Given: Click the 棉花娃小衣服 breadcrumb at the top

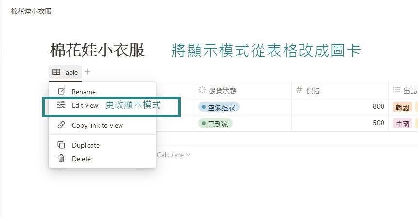Looking at the screenshot, I should (x=31, y=11).
